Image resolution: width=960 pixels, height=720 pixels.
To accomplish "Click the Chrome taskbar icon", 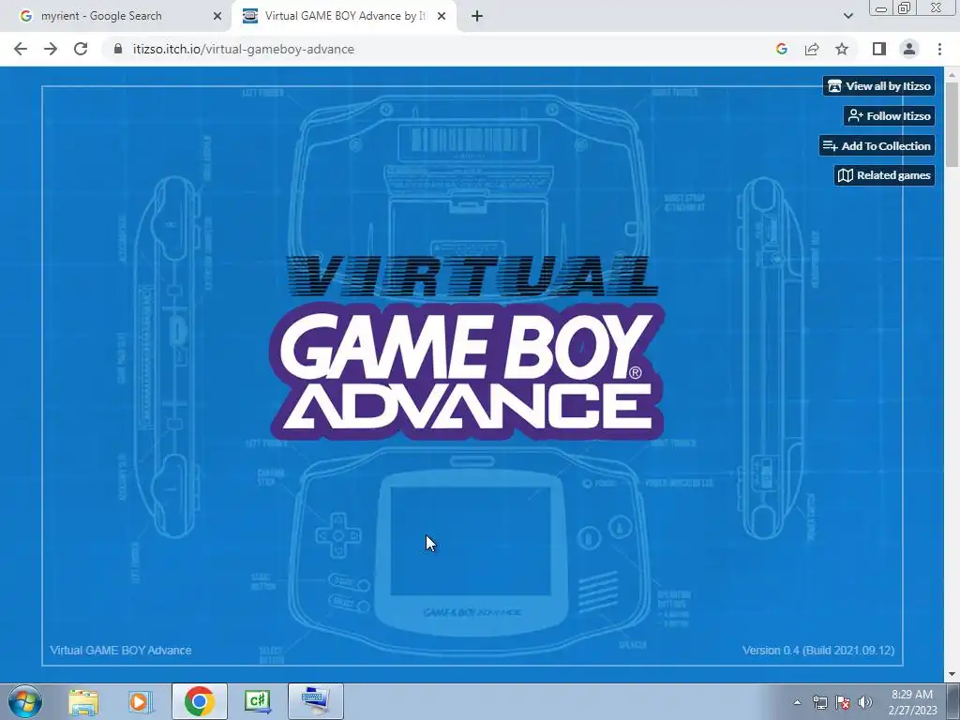I will pyautogui.click(x=200, y=701).
